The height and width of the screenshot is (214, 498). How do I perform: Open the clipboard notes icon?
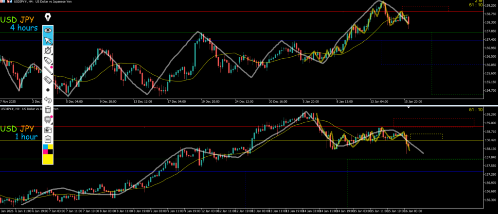point(48,139)
